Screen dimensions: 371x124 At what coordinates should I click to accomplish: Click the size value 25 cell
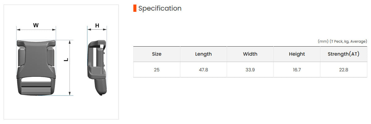157,70
